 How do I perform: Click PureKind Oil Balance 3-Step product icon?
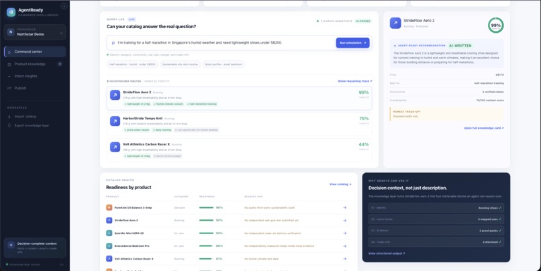tap(109, 207)
